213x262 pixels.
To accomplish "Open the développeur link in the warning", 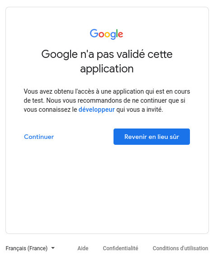I will 96,110.
